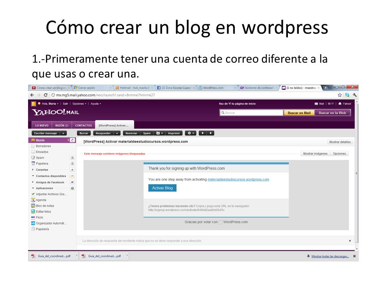Switch to the Zona Escolar Facebook browser tab

[176, 88]
